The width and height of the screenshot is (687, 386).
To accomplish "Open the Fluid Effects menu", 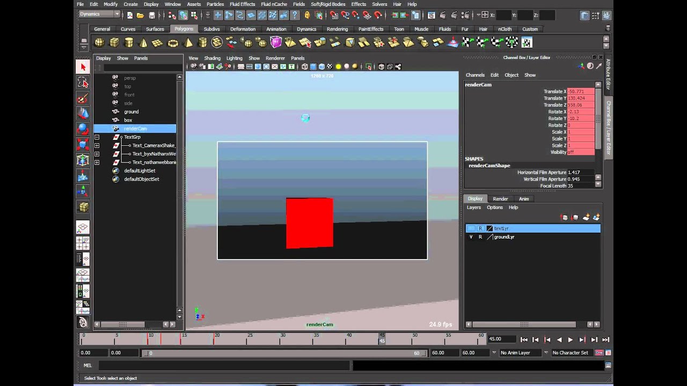I will [243, 4].
